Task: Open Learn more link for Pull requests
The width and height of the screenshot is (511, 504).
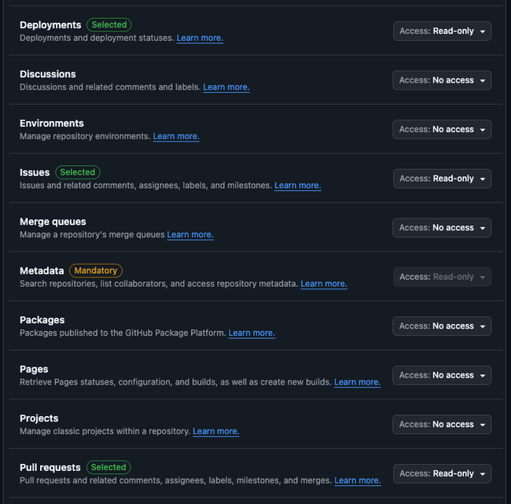Action: pos(358,480)
